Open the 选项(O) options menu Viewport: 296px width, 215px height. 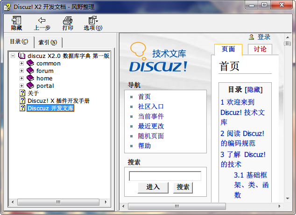click(x=93, y=23)
